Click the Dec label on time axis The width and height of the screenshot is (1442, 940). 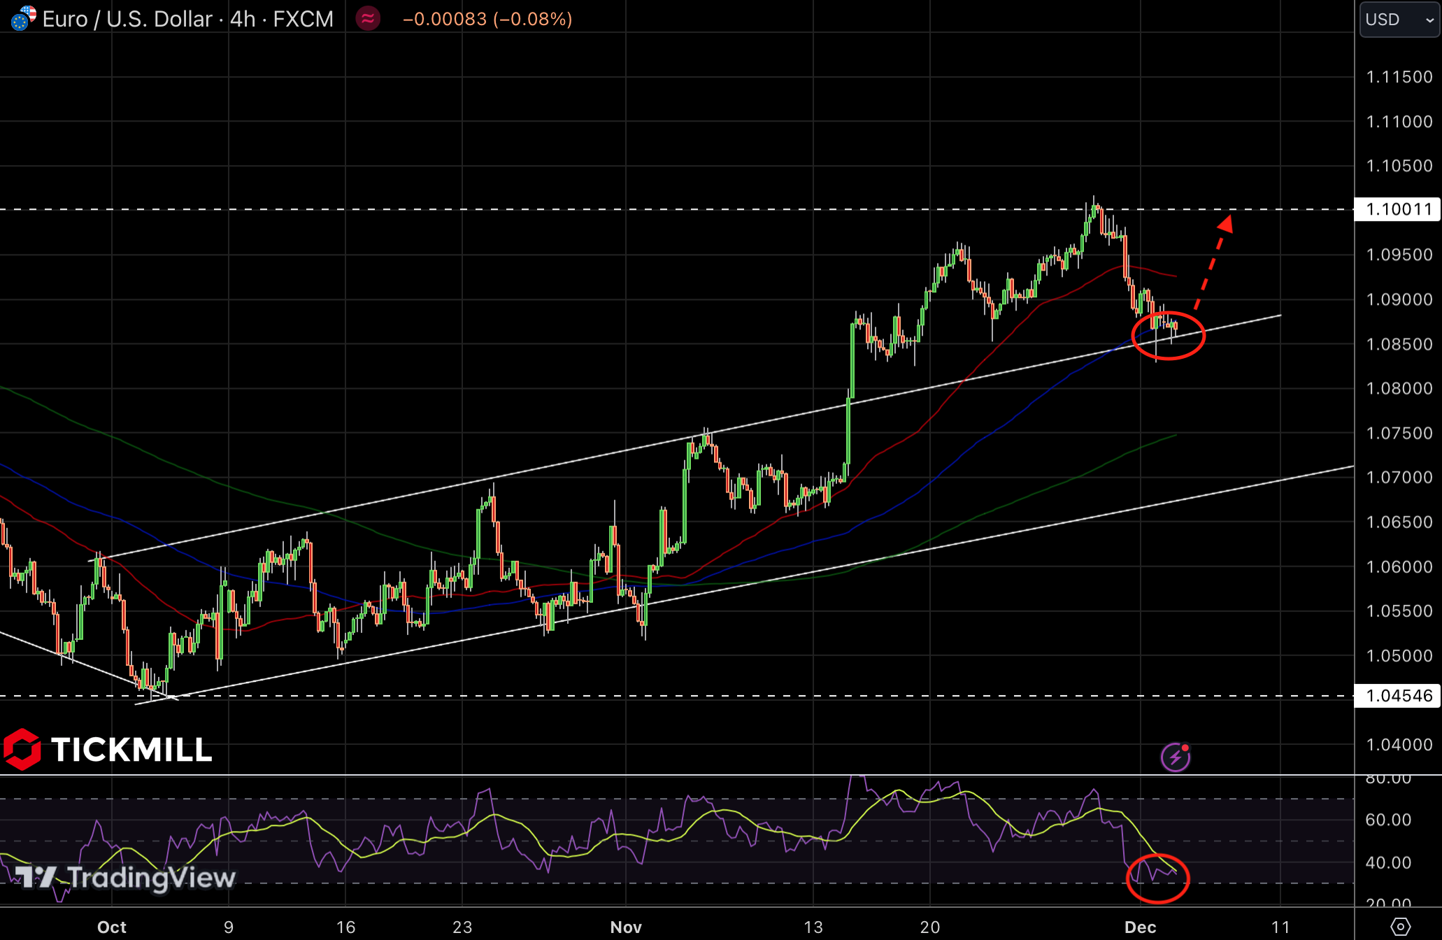[1140, 927]
